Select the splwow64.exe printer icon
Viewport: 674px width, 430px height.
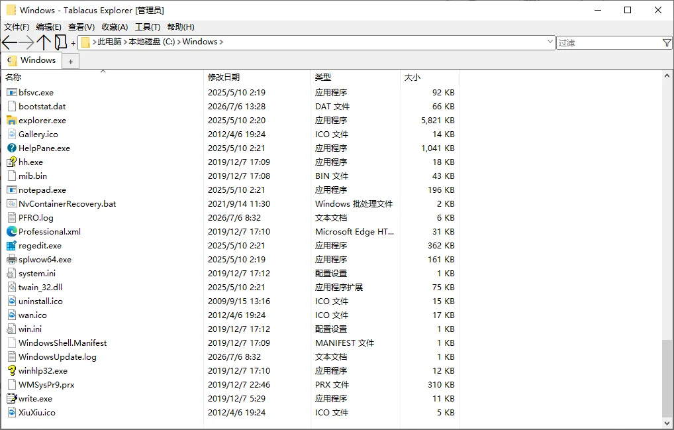[x=12, y=259]
